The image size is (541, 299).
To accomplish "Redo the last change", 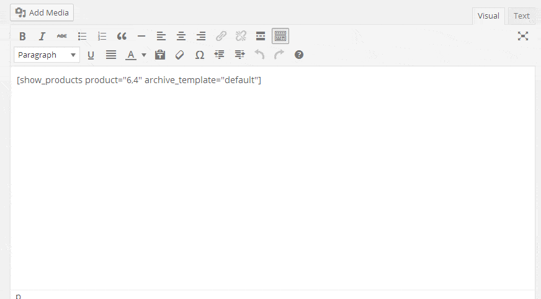I will (x=279, y=55).
